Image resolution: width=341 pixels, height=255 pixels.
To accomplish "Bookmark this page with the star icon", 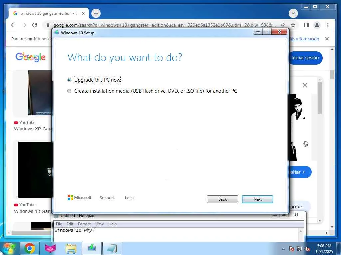I will [x=293, y=25].
